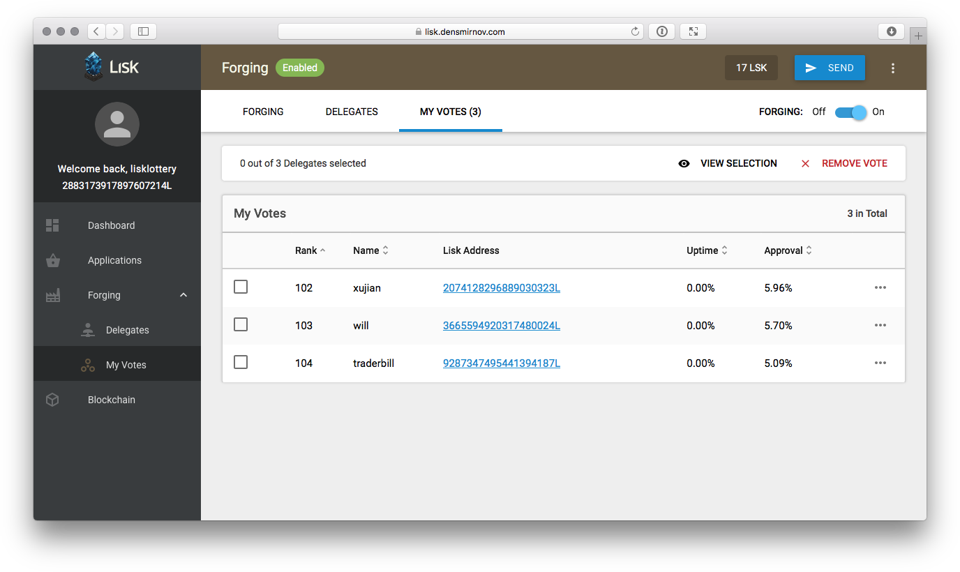This screenshot has height=572, width=960.
Task: Click the Safari forward arrow
Action: tap(115, 31)
